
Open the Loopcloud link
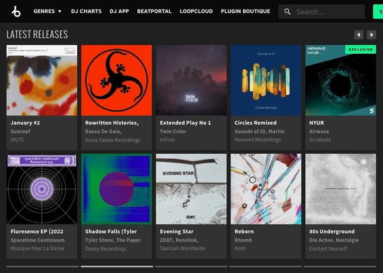(197, 11)
